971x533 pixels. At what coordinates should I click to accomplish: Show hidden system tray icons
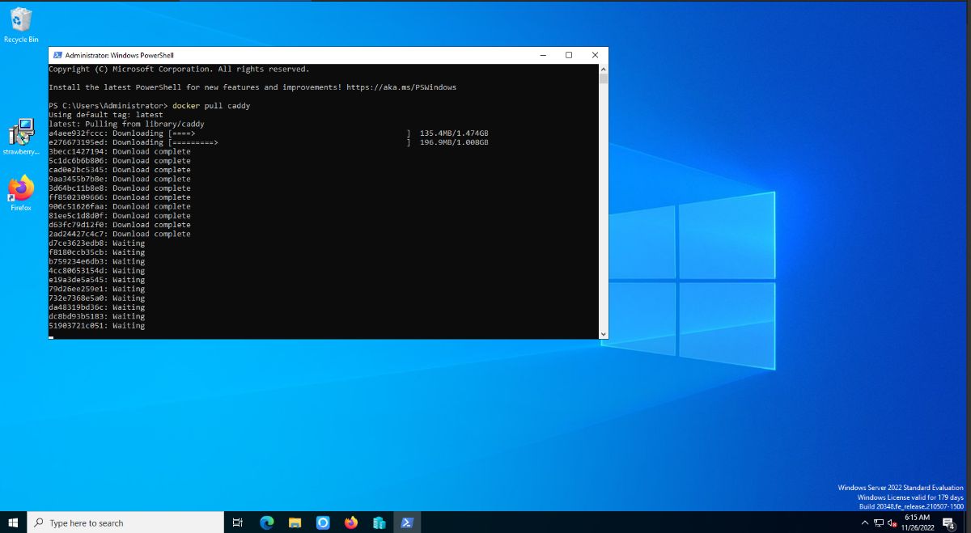[865, 522]
